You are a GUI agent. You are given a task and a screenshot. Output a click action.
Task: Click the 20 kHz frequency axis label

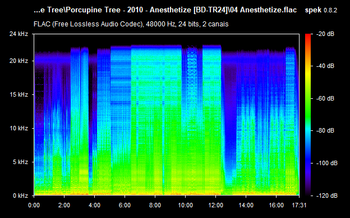pos(19,61)
